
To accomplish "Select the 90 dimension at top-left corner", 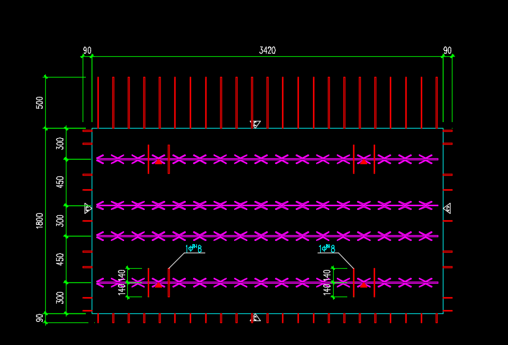I will (87, 50).
